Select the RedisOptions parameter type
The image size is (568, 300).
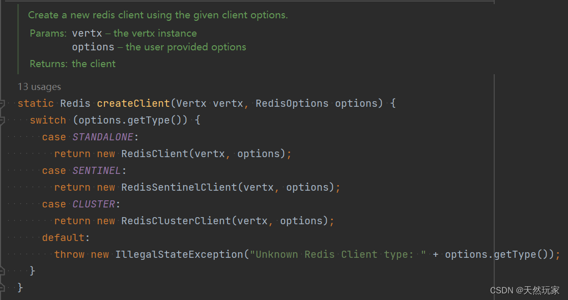(292, 103)
